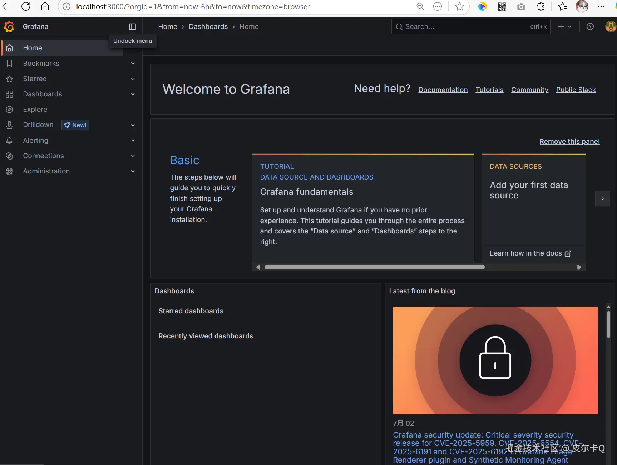
Task: Undock the sidebar menu
Action: pyautogui.click(x=133, y=27)
